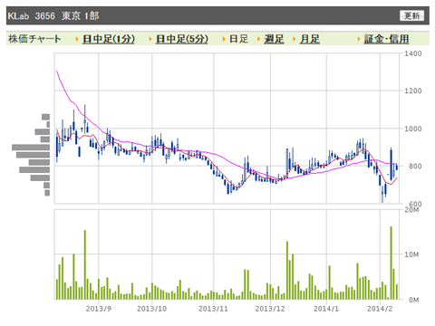
Task: Open the 日中足(5分) chart link
Action: point(182,39)
